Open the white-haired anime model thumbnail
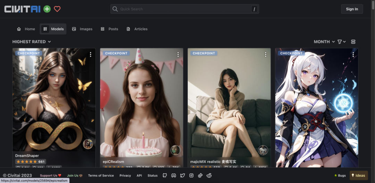The height and width of the screenshot is (183, 375). [x=317, y=108]
